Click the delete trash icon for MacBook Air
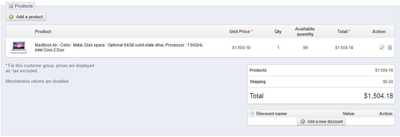400x137 pixels. (390, 48)
